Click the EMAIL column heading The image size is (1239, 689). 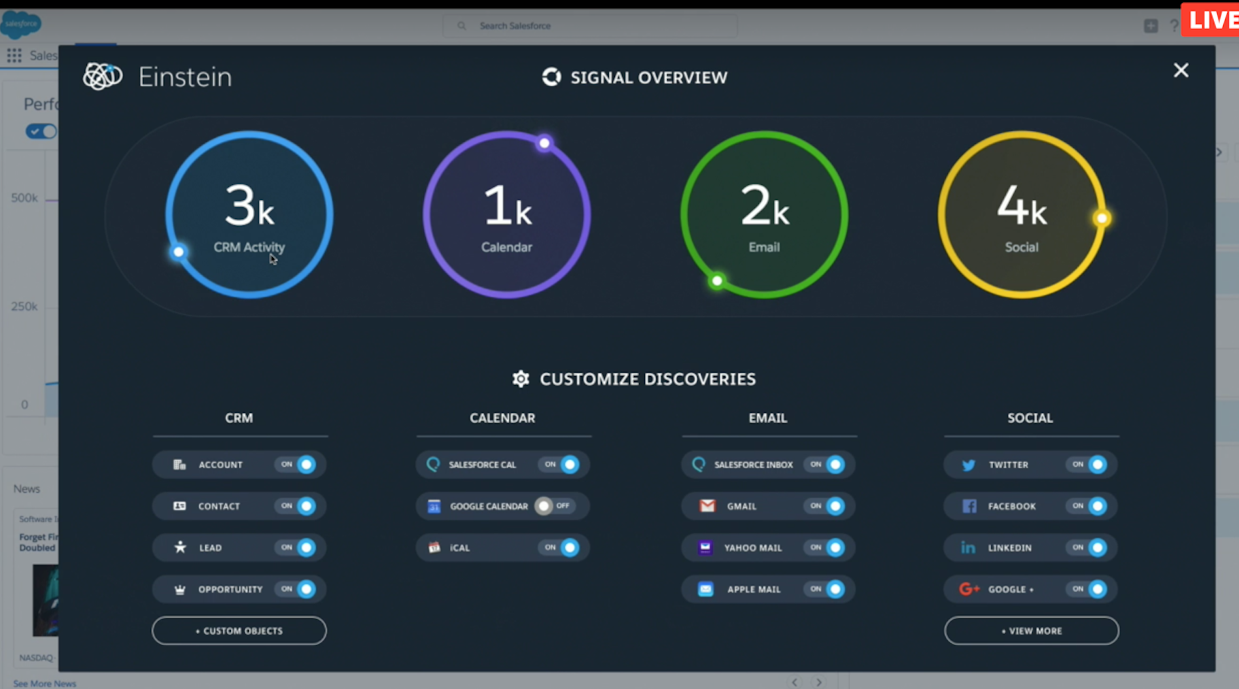pyautogui.click(x=768, y=418)
